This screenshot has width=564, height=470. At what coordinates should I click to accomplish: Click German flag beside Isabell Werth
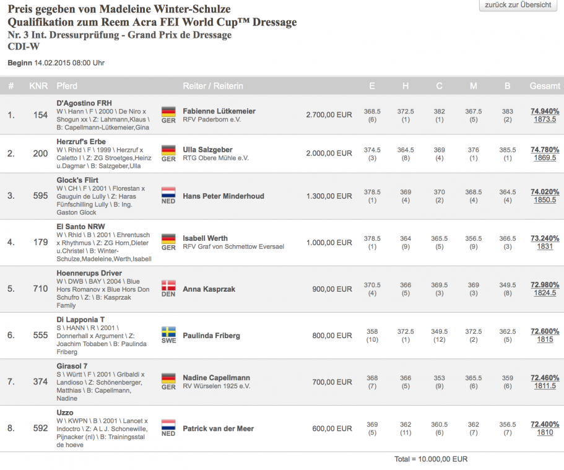168,238
